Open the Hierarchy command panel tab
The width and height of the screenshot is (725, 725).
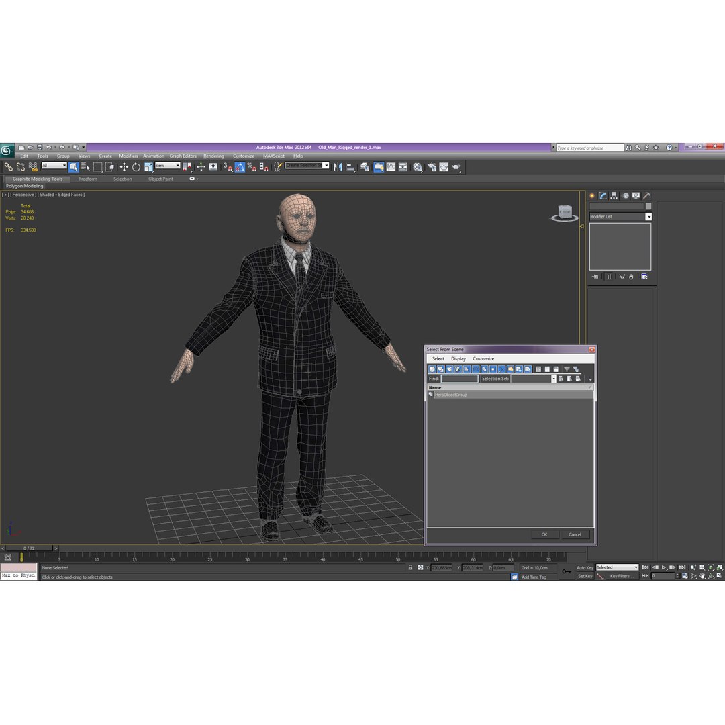coord(614,195)
